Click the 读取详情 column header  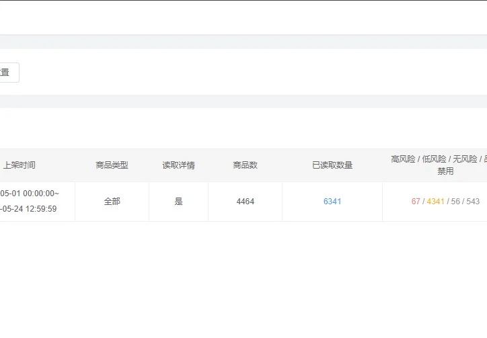pyautogui.click(x=178, y=165)
